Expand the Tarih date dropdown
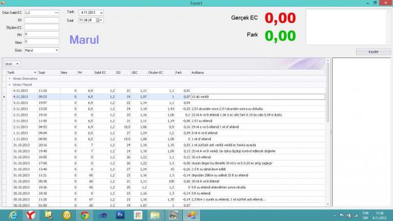393x221 pixels. 101,13
